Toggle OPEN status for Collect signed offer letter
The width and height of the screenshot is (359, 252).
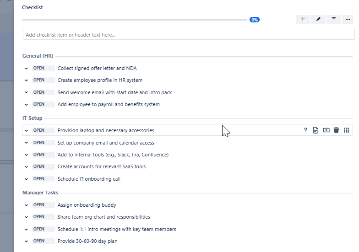[x=43, y=68]
